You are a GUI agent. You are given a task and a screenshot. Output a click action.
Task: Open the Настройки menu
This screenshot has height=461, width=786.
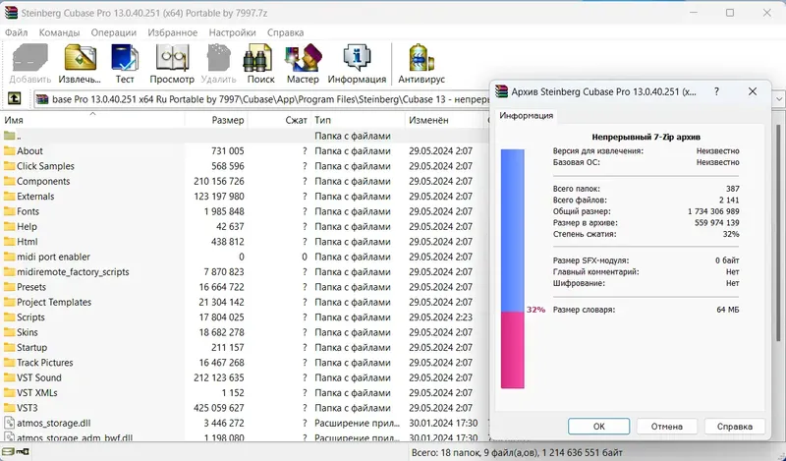232,32
